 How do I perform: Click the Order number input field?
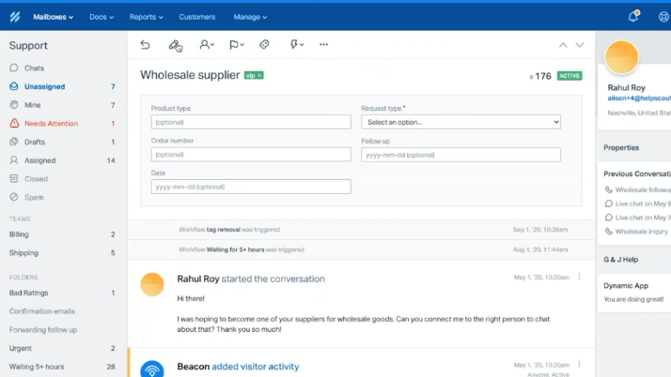(251, 155)
